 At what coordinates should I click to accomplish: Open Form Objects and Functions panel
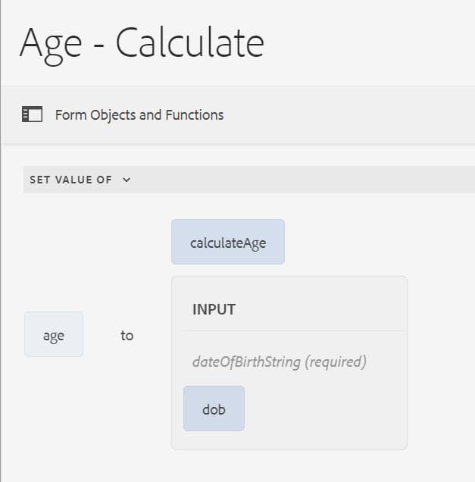coord(139,115)
